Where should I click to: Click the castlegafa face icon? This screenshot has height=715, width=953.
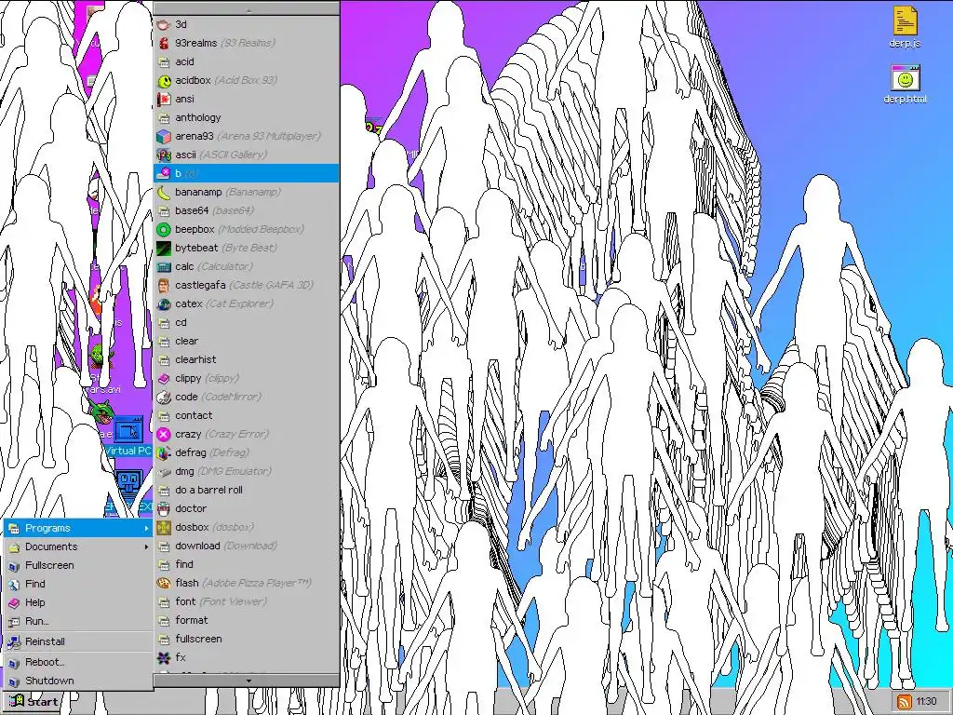point(164,285)
